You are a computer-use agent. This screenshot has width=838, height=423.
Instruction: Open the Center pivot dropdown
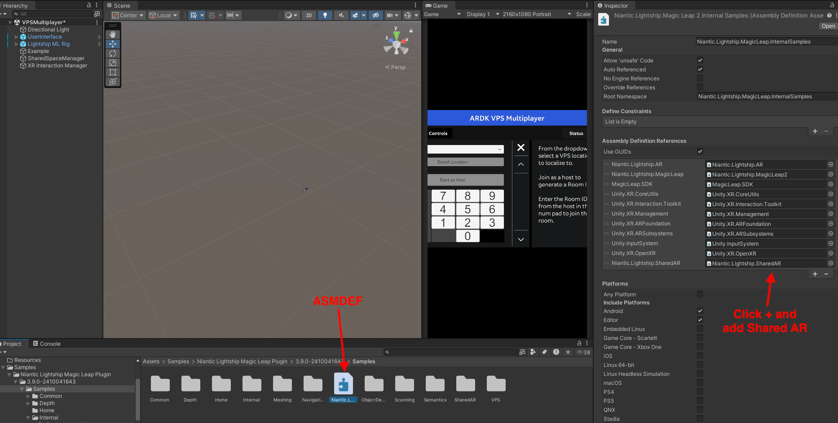(x=128, y=15)
